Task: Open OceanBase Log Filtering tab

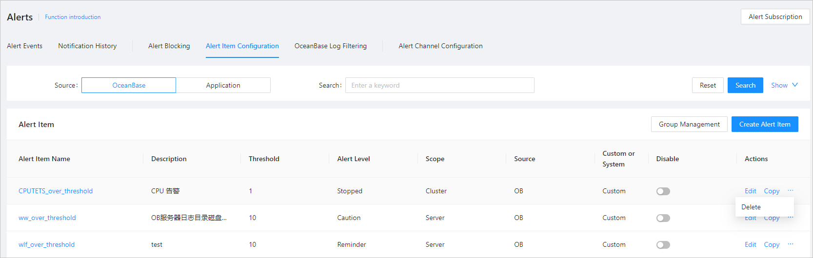Action: coord(330,46)
